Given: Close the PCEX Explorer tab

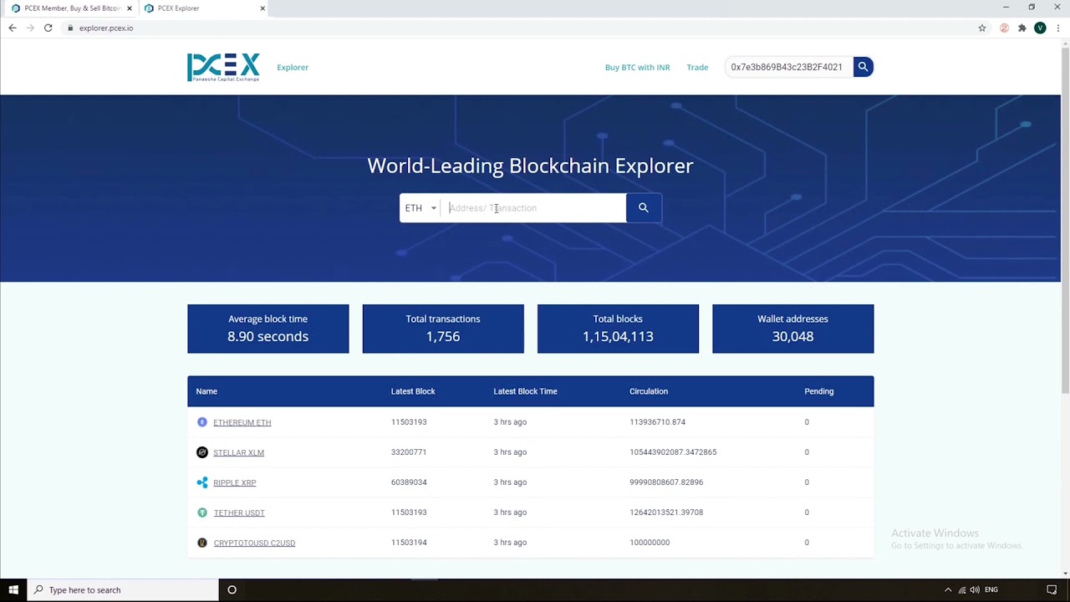Looking at the screenshot, I should pos(262,8).
